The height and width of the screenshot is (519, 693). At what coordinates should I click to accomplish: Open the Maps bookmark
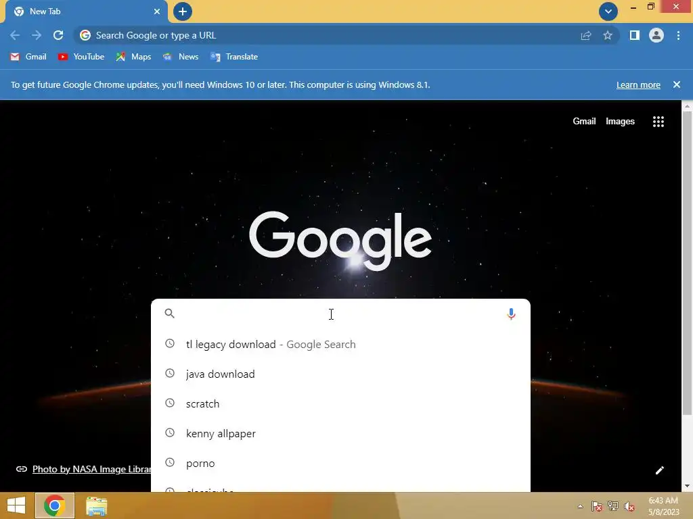click(x=133, y=57)
